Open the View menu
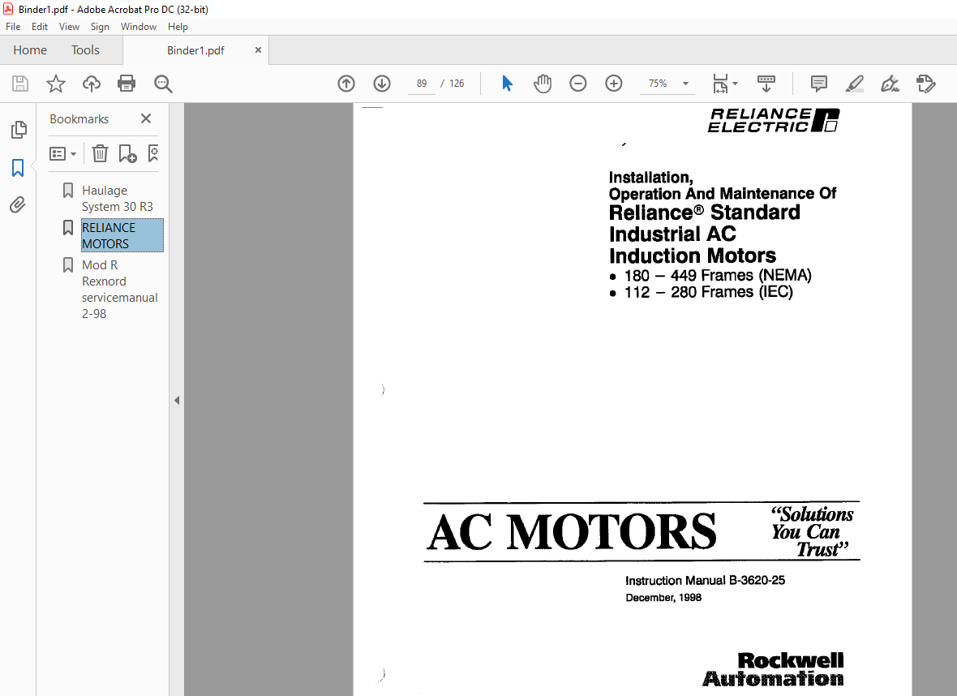 69,26
